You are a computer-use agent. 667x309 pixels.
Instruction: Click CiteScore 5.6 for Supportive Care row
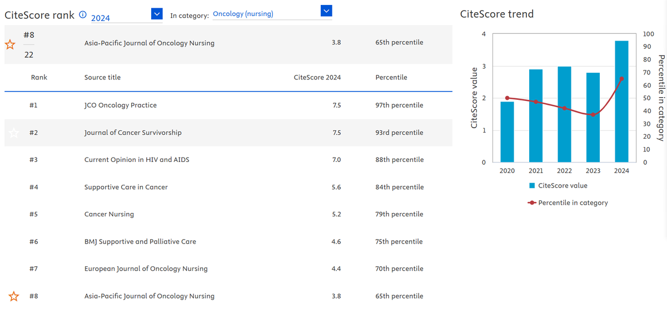click(336, 188)
